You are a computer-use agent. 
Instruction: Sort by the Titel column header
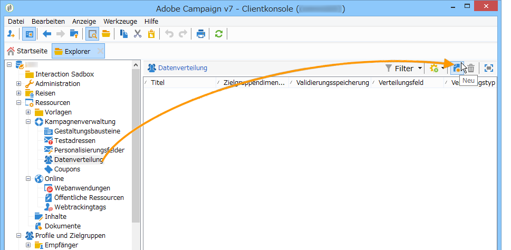pos(180,83)
